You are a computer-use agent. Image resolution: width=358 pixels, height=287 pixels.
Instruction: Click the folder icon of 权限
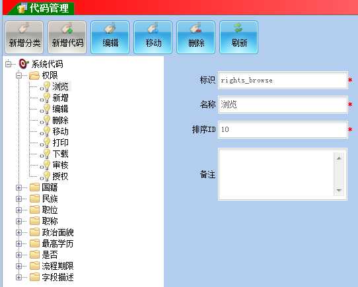[x=34, y=75]
